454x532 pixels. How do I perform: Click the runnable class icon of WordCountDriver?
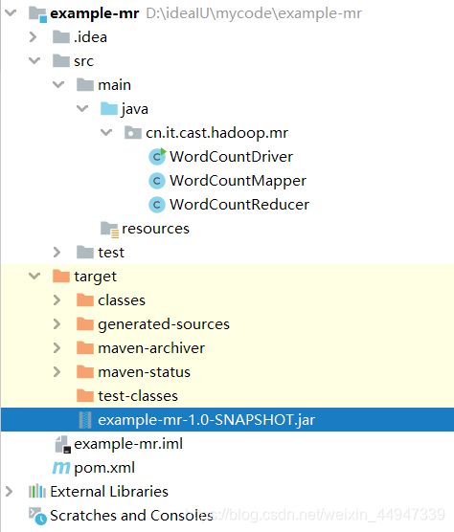[x=157, y=156]
